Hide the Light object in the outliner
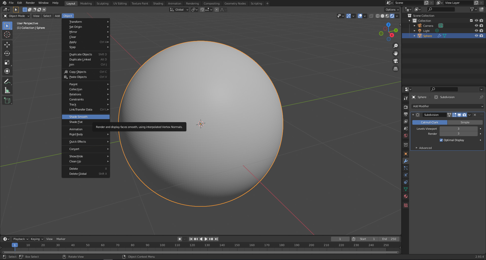 click(x=476, y=31)
